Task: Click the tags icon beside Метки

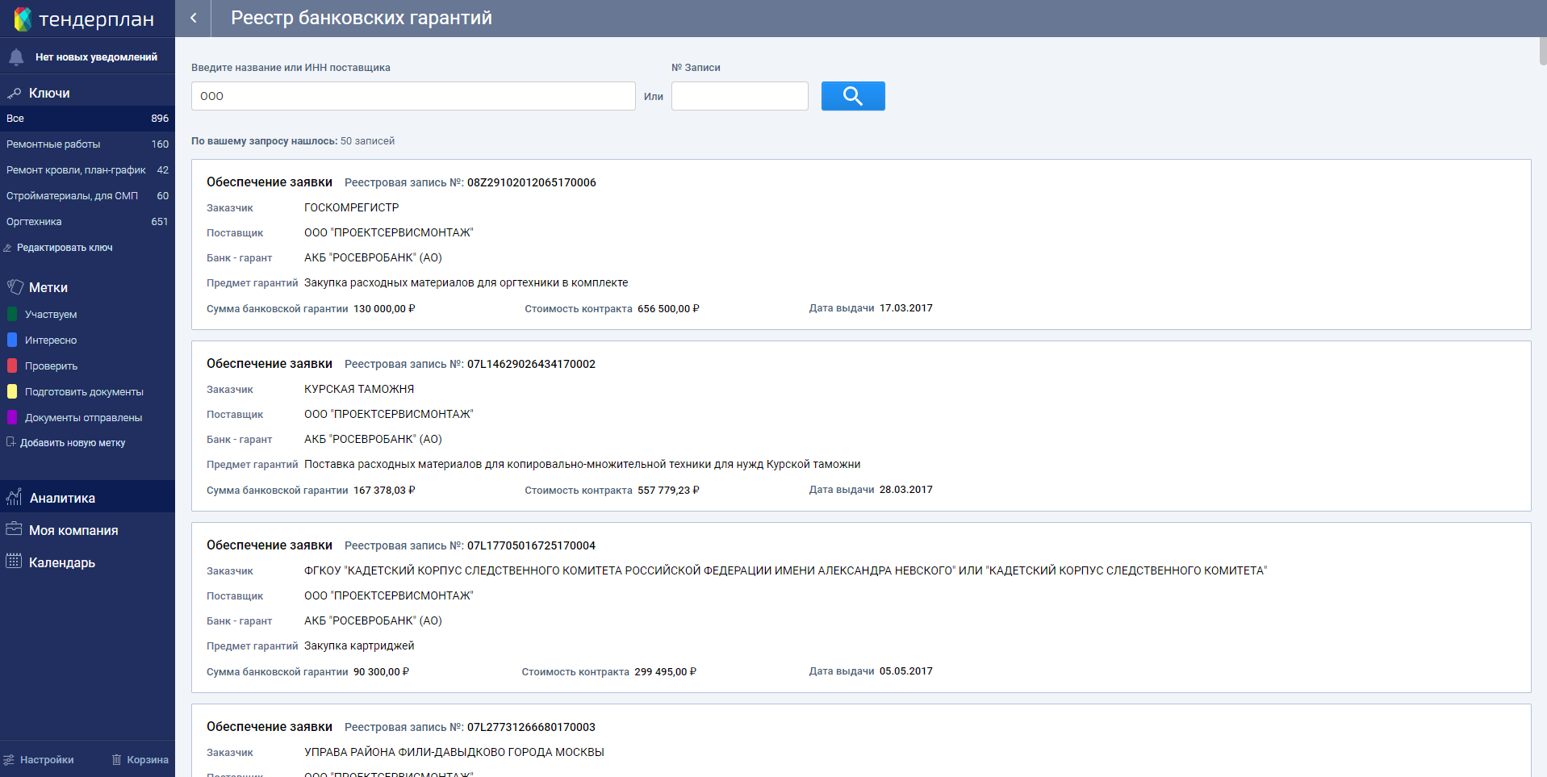Action: pyautogui.click(x=15, y=287)
